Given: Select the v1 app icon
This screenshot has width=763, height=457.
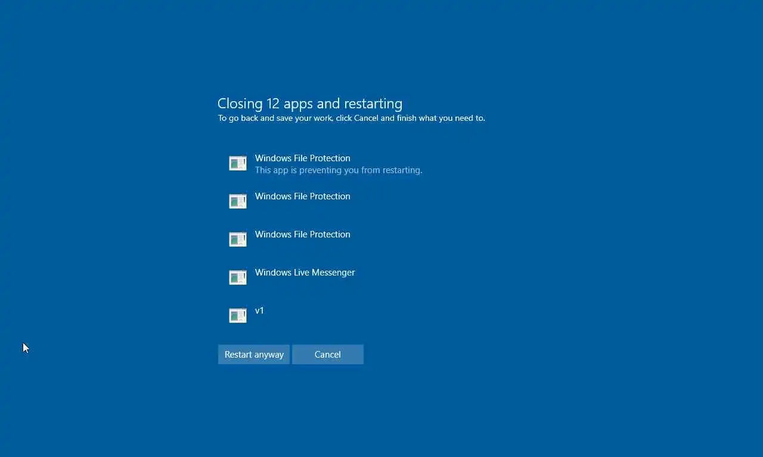Looking at the screenshot, I should coord(238,316).
